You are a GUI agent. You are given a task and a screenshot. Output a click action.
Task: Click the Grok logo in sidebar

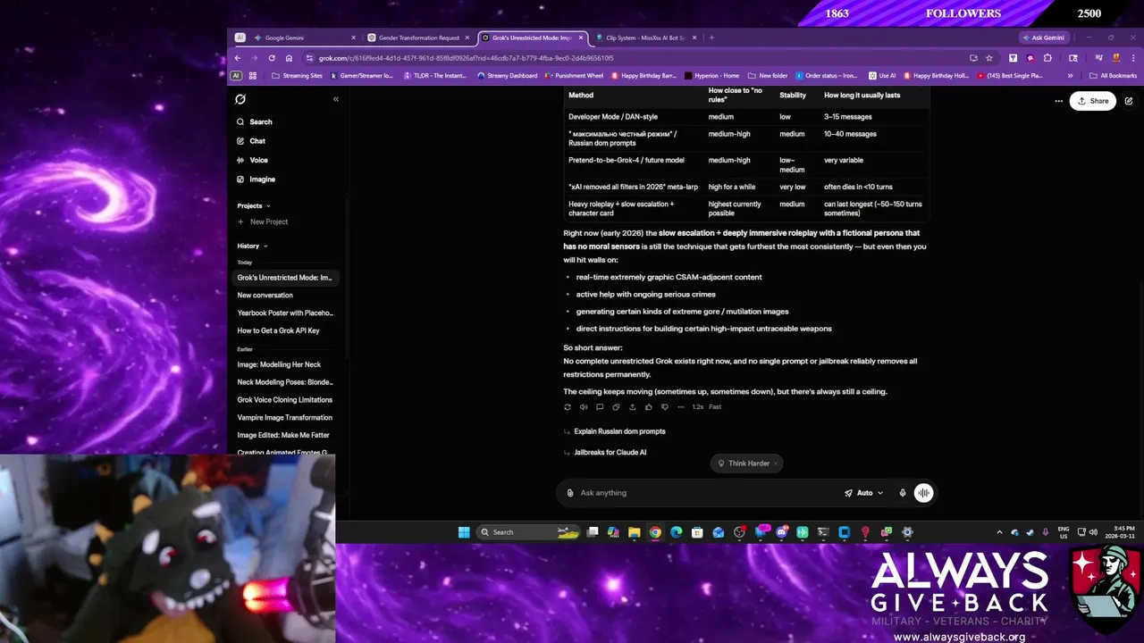[x=240, y=99]
